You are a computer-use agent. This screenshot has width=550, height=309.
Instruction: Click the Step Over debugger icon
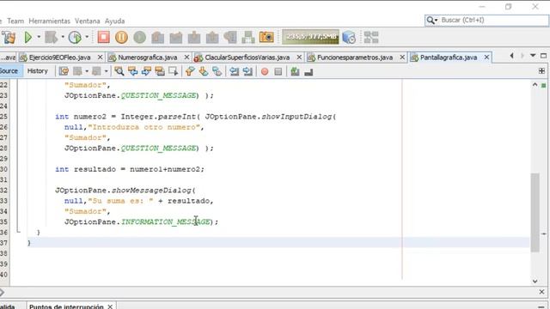[158, 37]
